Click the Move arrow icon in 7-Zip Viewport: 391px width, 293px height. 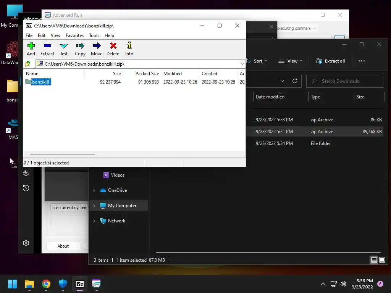click(97, 49)
